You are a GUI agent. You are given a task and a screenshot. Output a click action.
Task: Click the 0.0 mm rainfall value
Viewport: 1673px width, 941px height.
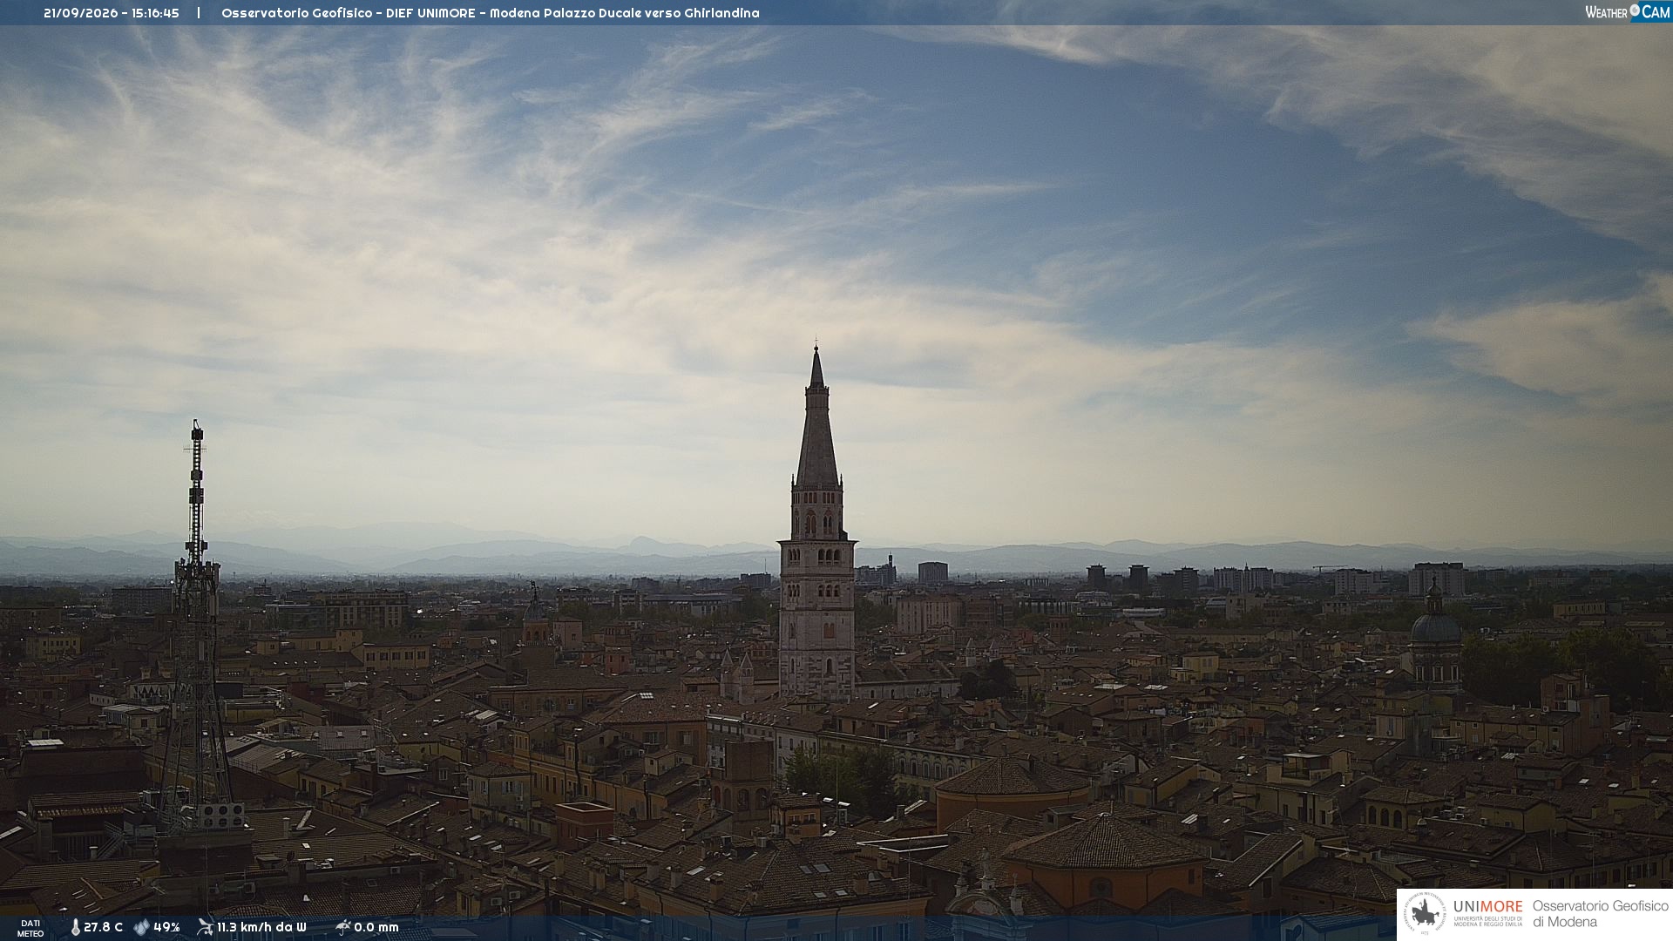click(x=376, y=927)
